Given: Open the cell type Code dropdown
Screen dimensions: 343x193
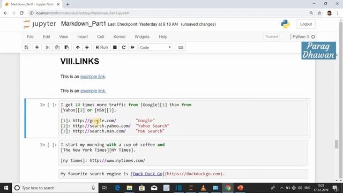Looking at the screenshot, I should 155,48.
